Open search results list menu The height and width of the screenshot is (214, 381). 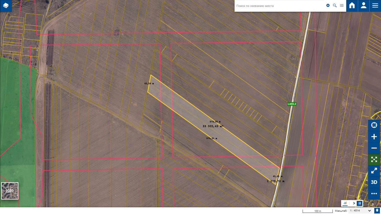342,6
